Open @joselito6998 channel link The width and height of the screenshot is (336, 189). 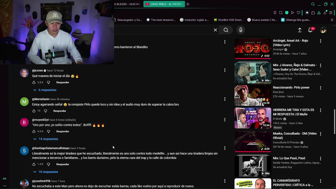tap(41, 181)
